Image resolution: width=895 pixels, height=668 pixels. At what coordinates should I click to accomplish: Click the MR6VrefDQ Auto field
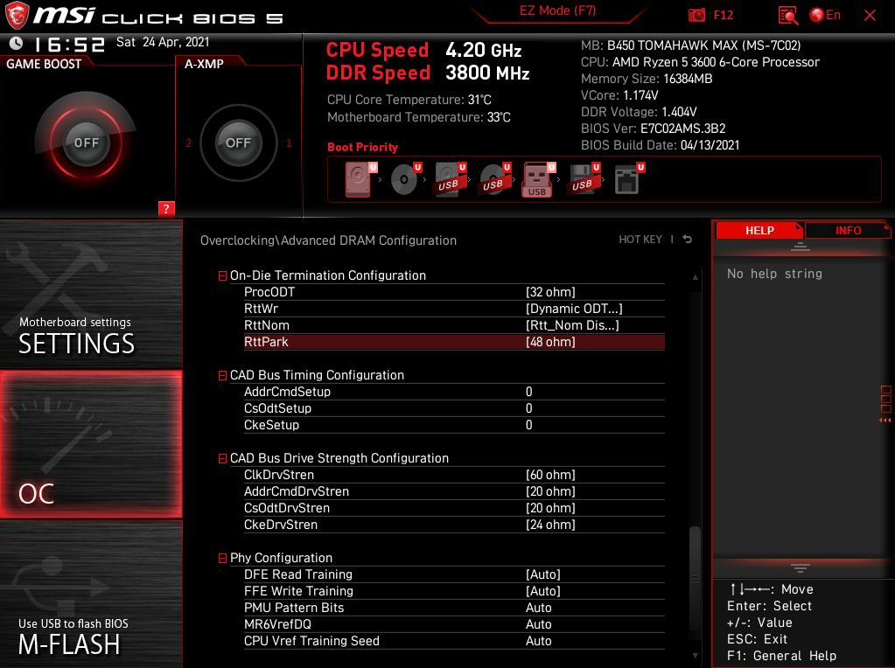[x=538, y=624]
